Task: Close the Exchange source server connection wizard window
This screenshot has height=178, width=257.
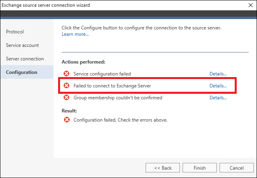Action: (251, 5)
